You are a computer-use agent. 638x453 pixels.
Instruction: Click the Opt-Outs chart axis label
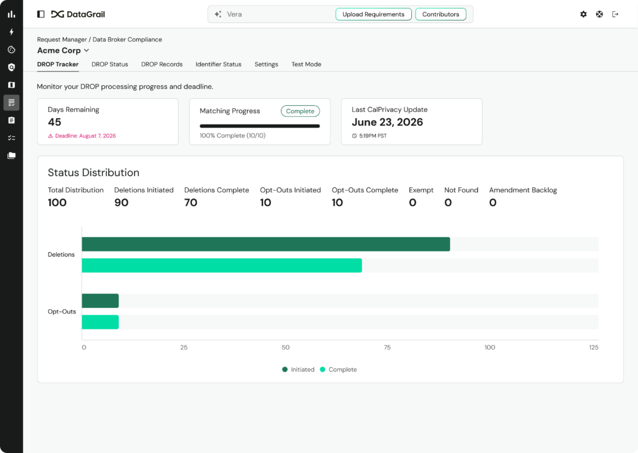[62, 312]
